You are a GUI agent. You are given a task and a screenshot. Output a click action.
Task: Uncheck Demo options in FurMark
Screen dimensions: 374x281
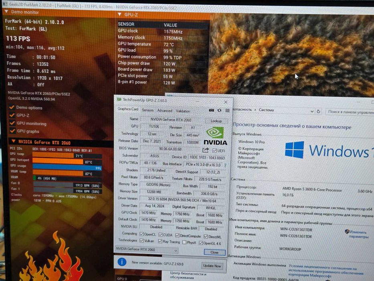pyautogui.click(x=12, y=107)
